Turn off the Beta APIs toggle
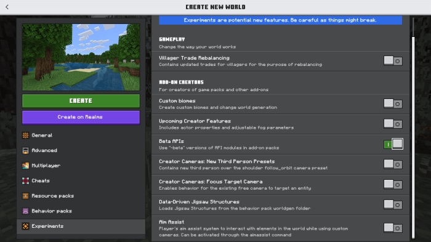 coord(393,144)
